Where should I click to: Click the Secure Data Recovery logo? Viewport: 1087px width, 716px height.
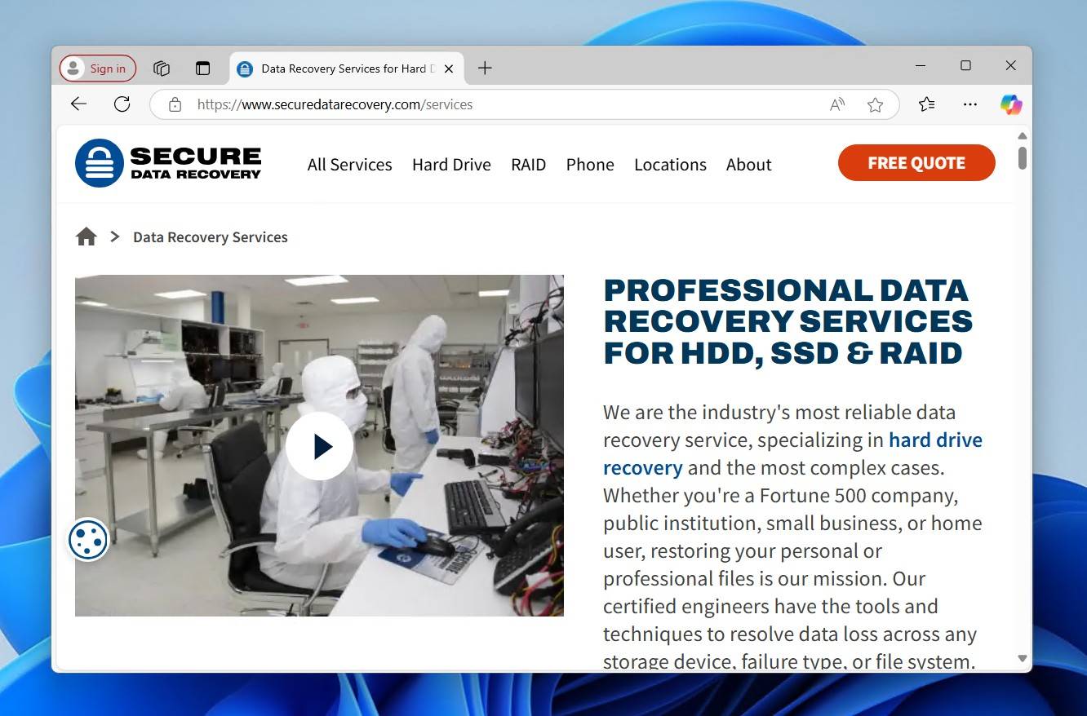(168, 163)
